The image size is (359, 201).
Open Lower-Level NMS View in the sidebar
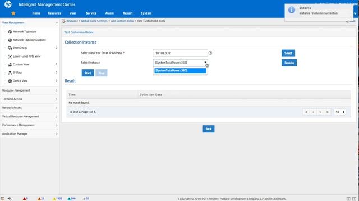coord(26,56)
